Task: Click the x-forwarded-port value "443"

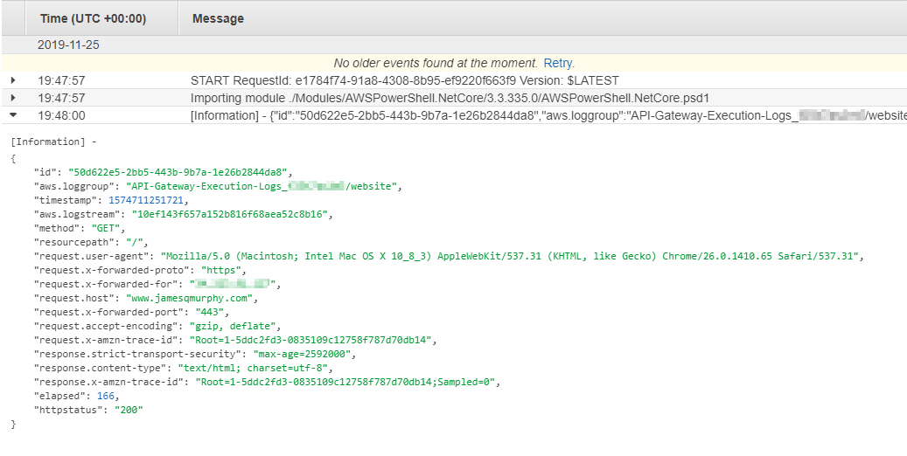Action: click(209, 312)
